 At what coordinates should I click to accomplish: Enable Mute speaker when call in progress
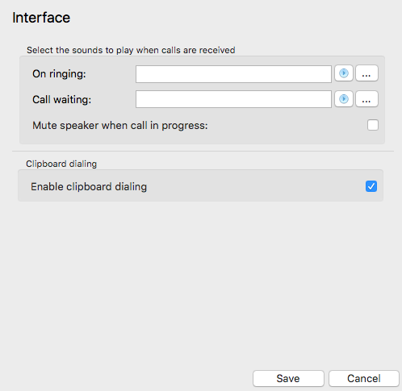click(x=373, y=125)
